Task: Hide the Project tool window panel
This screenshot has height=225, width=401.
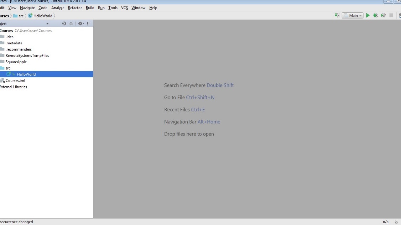Action: [x=89, y=24]
